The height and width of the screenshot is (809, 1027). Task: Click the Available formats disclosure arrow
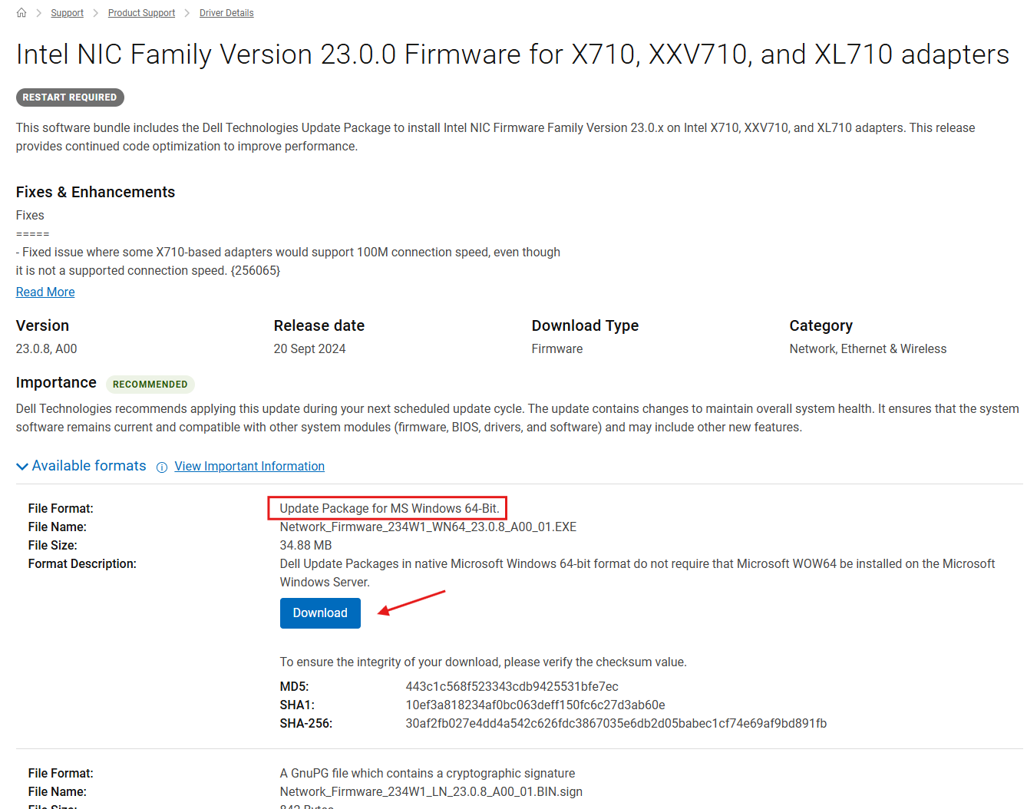click(22, 466)
